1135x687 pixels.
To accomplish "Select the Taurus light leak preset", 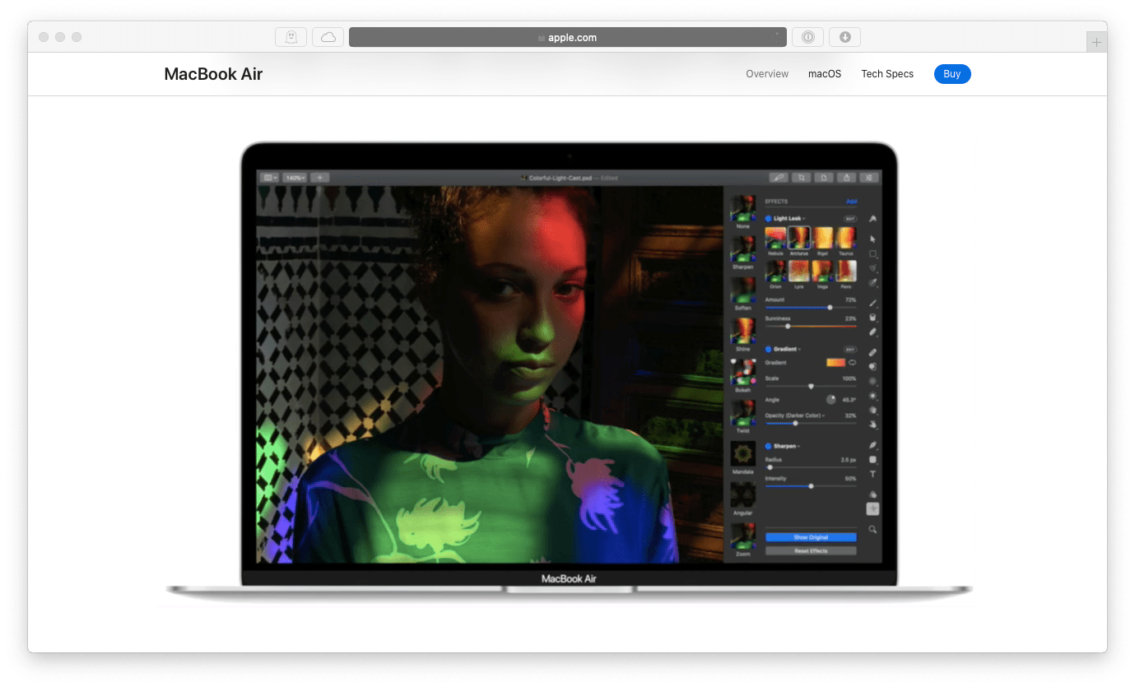I will point(846,237).
